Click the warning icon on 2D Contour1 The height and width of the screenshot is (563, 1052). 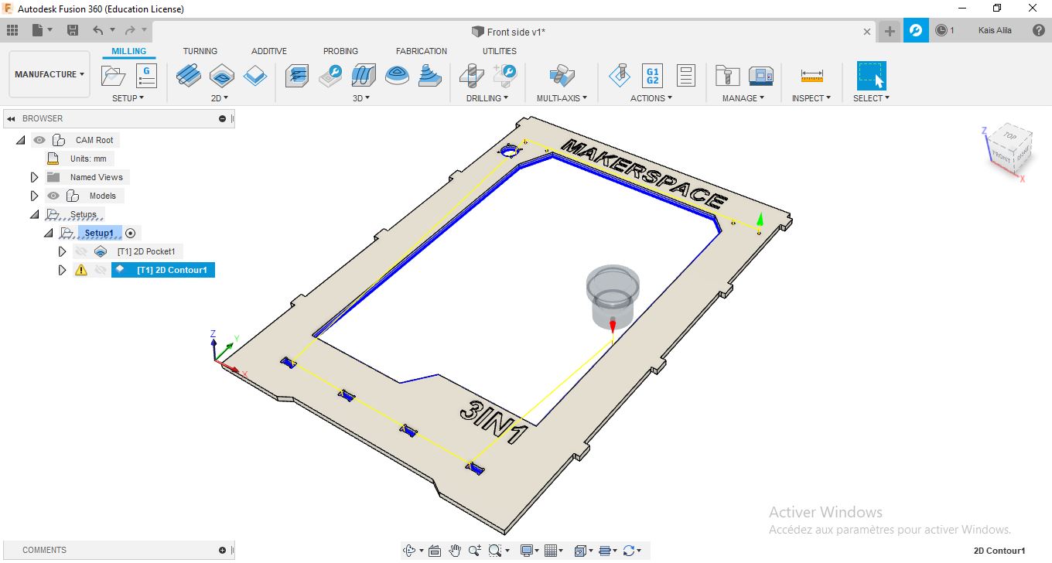(x=81, y=270)
